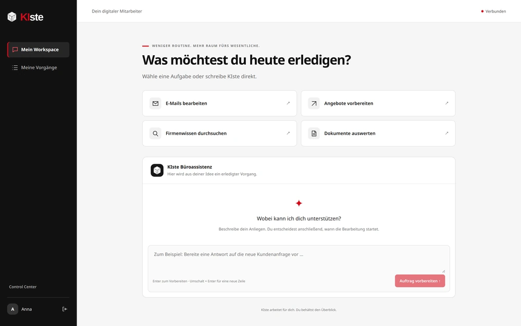
Task: Click the KIste Büroassistenz cube icon
Action: (157, 171)
